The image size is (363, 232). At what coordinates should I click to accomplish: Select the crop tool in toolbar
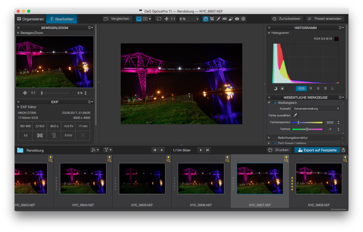click(212, 19)
